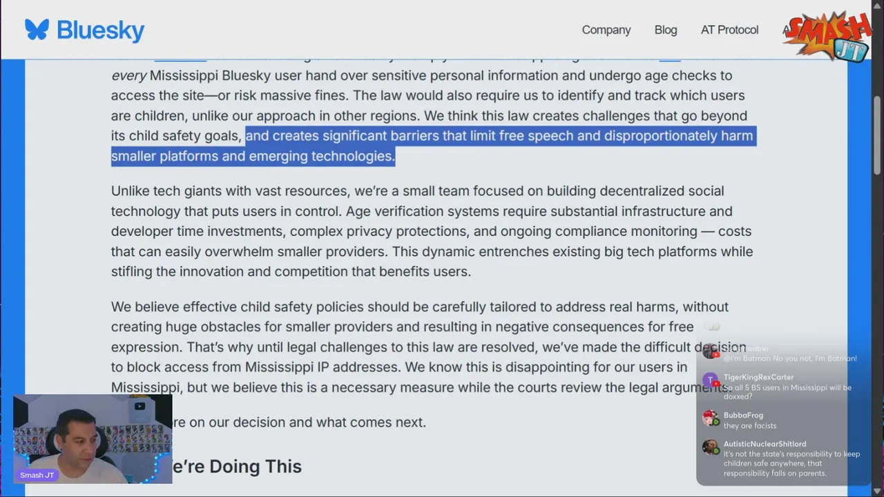Viewport: 884px width, 497px height.
Task: Click the 'Doing This' section heading
Action: click(235, 467)
